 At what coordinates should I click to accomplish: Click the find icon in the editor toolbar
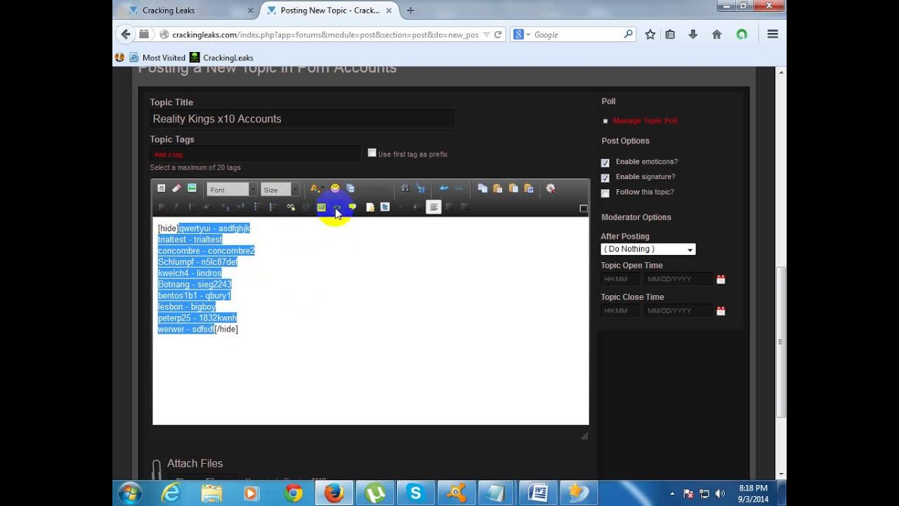pyautogui.click(x=405, y=188)
